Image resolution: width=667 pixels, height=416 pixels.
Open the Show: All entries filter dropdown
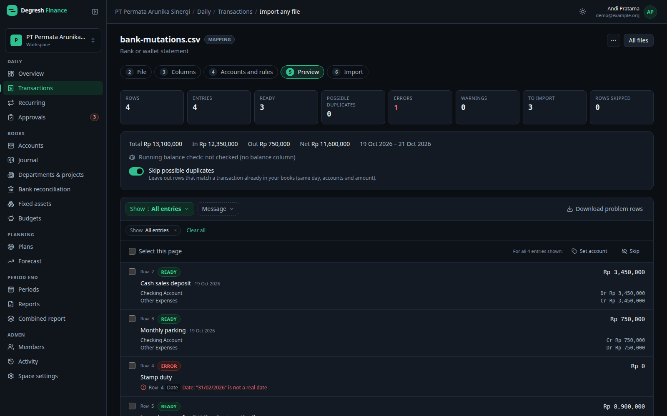[x=160, y=209]
